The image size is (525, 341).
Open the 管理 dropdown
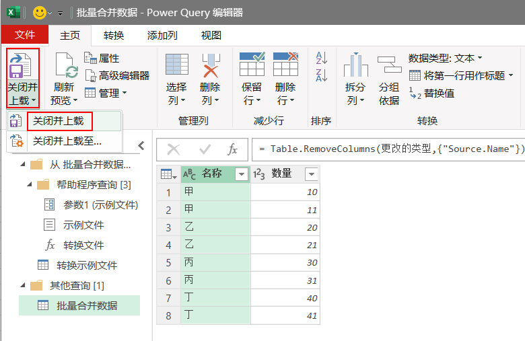click(106, 93)
